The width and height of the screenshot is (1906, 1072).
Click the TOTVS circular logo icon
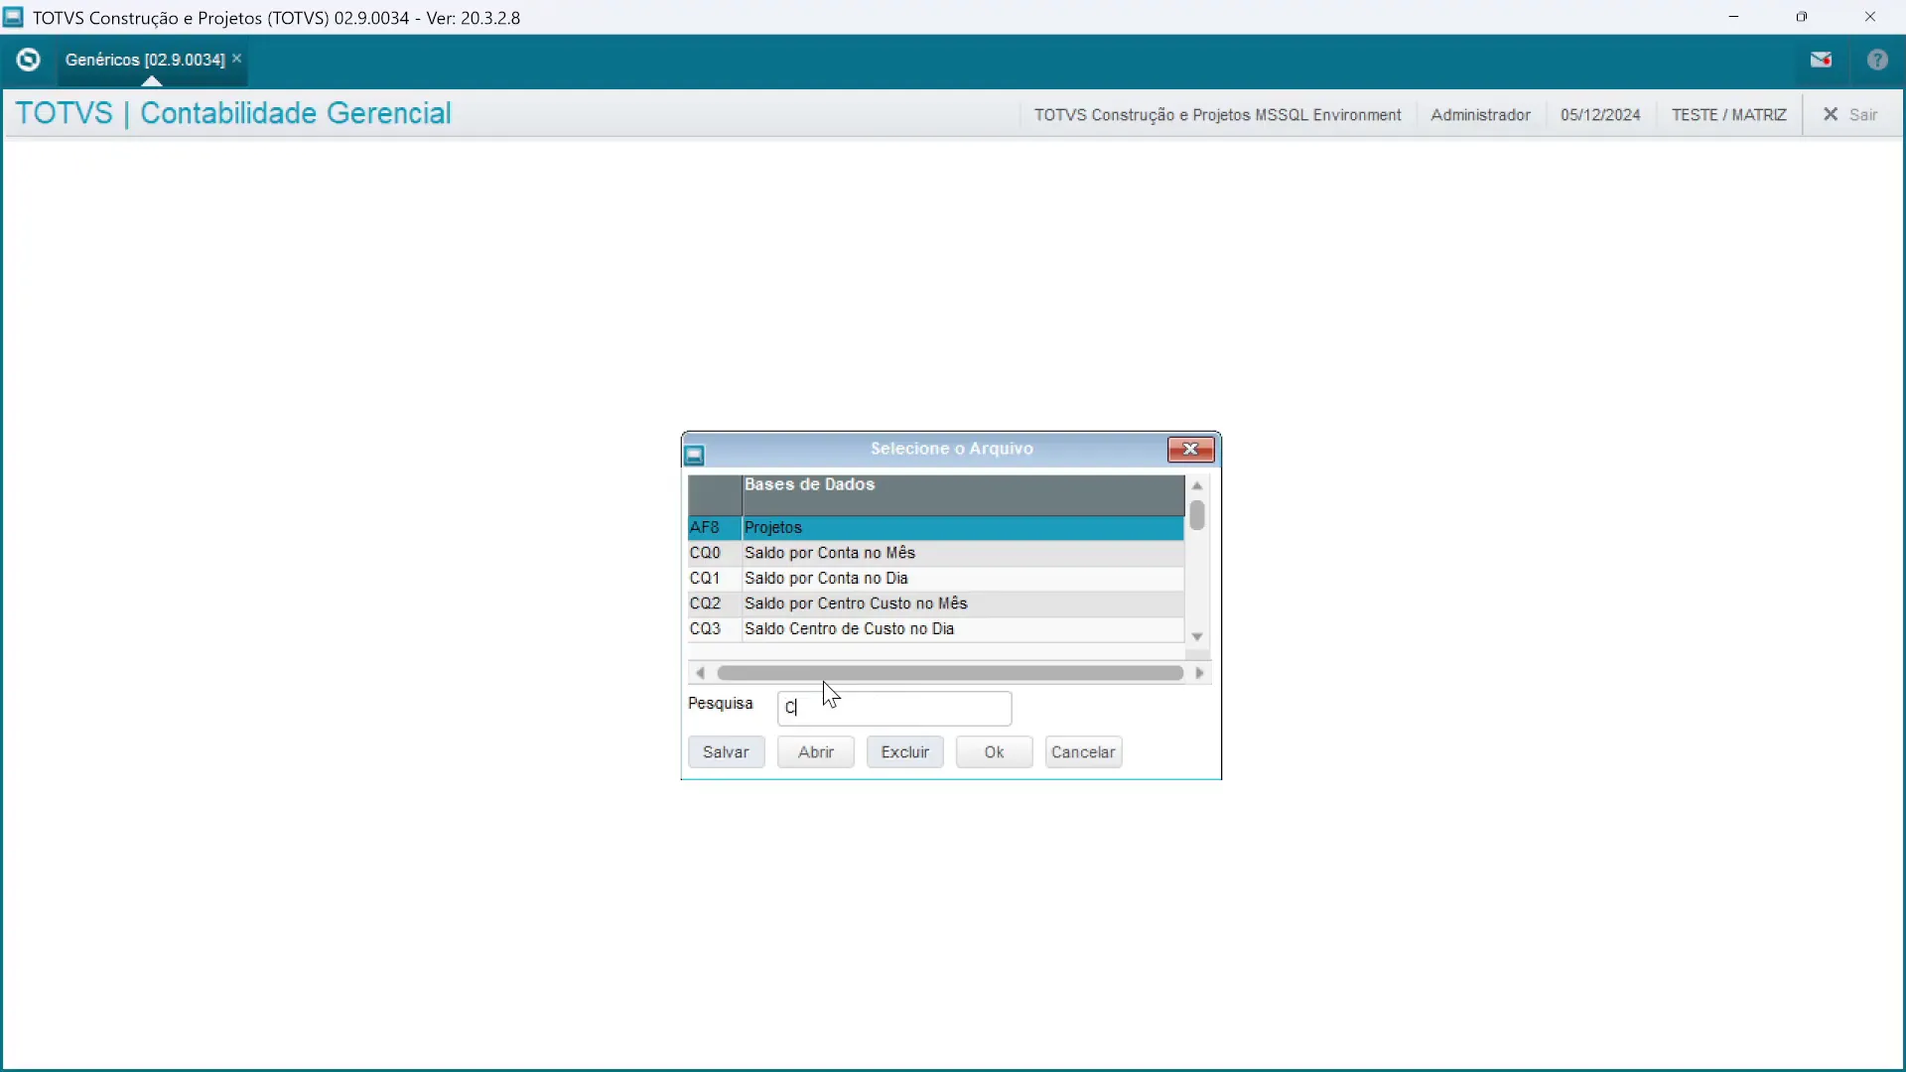29,61
